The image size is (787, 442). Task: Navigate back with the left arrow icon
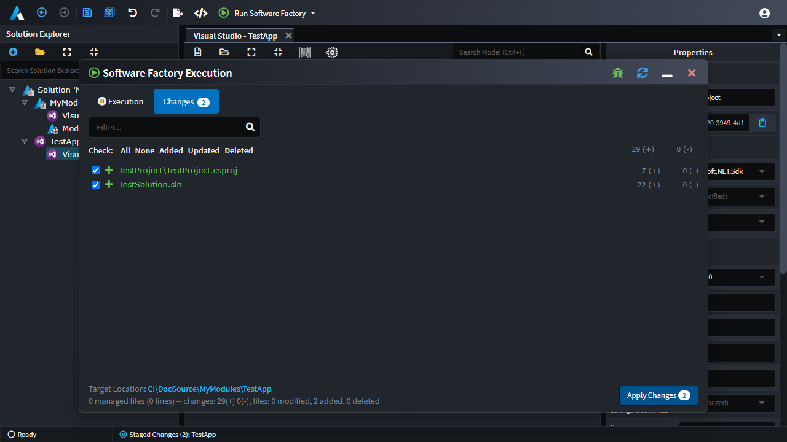point(42,12)
